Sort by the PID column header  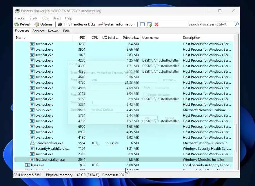80,38
